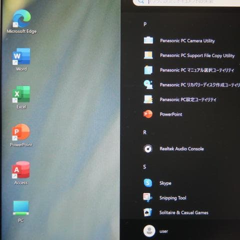Click the Panasonic PC Support File Copy icon

(x=148, y=55)
